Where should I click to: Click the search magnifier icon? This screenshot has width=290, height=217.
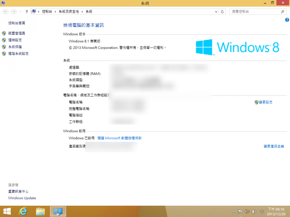pos(282,12)
